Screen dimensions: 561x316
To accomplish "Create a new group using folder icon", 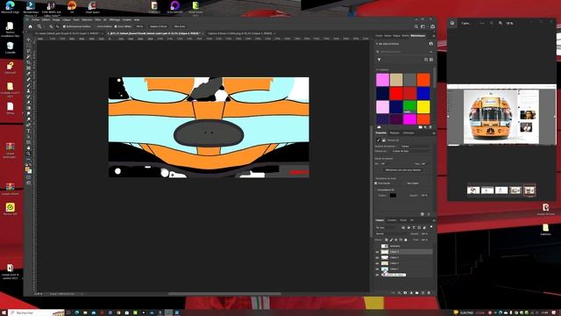I will [x=417, y=292].
